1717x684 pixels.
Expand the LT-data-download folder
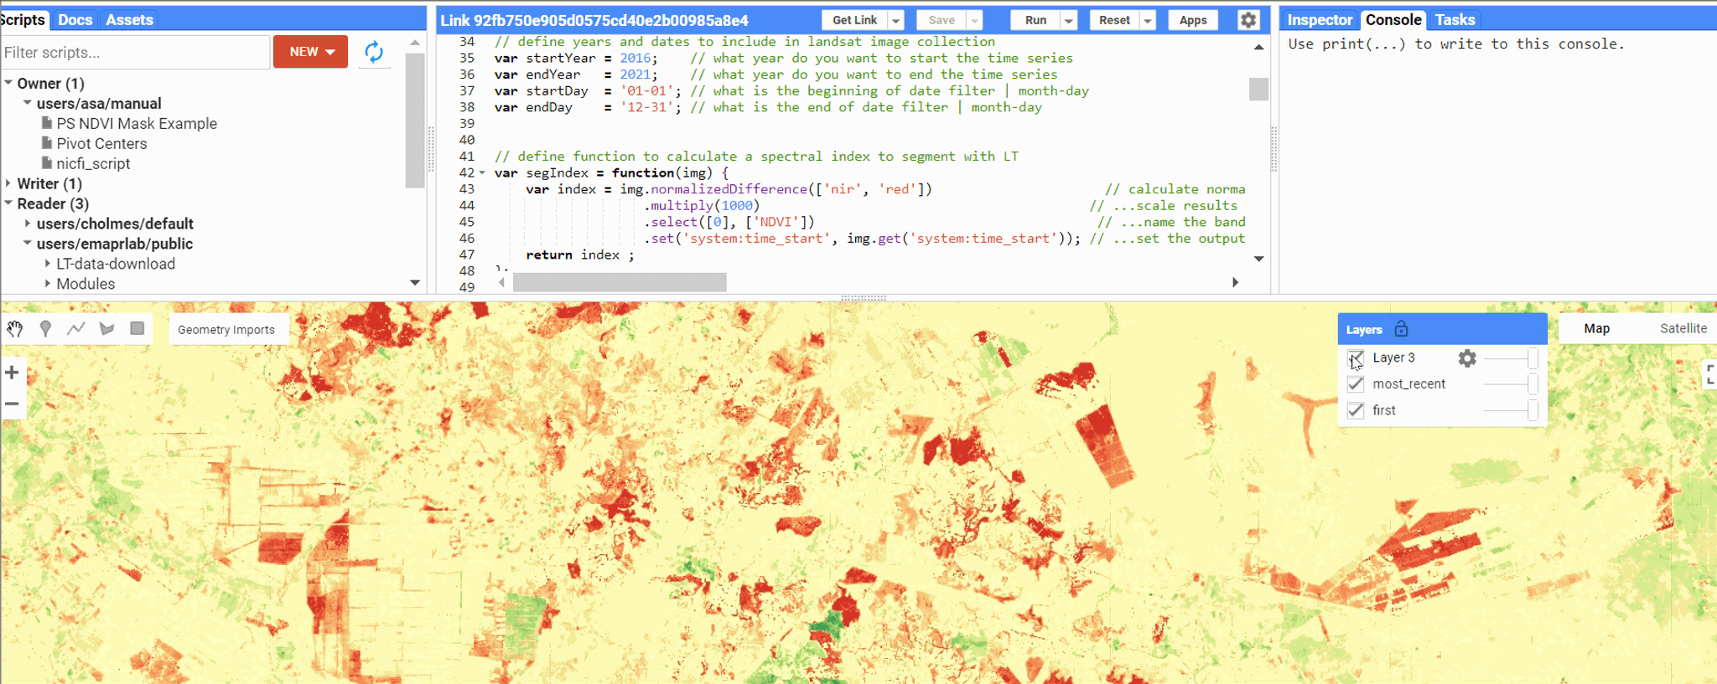(x=48, y=264)
